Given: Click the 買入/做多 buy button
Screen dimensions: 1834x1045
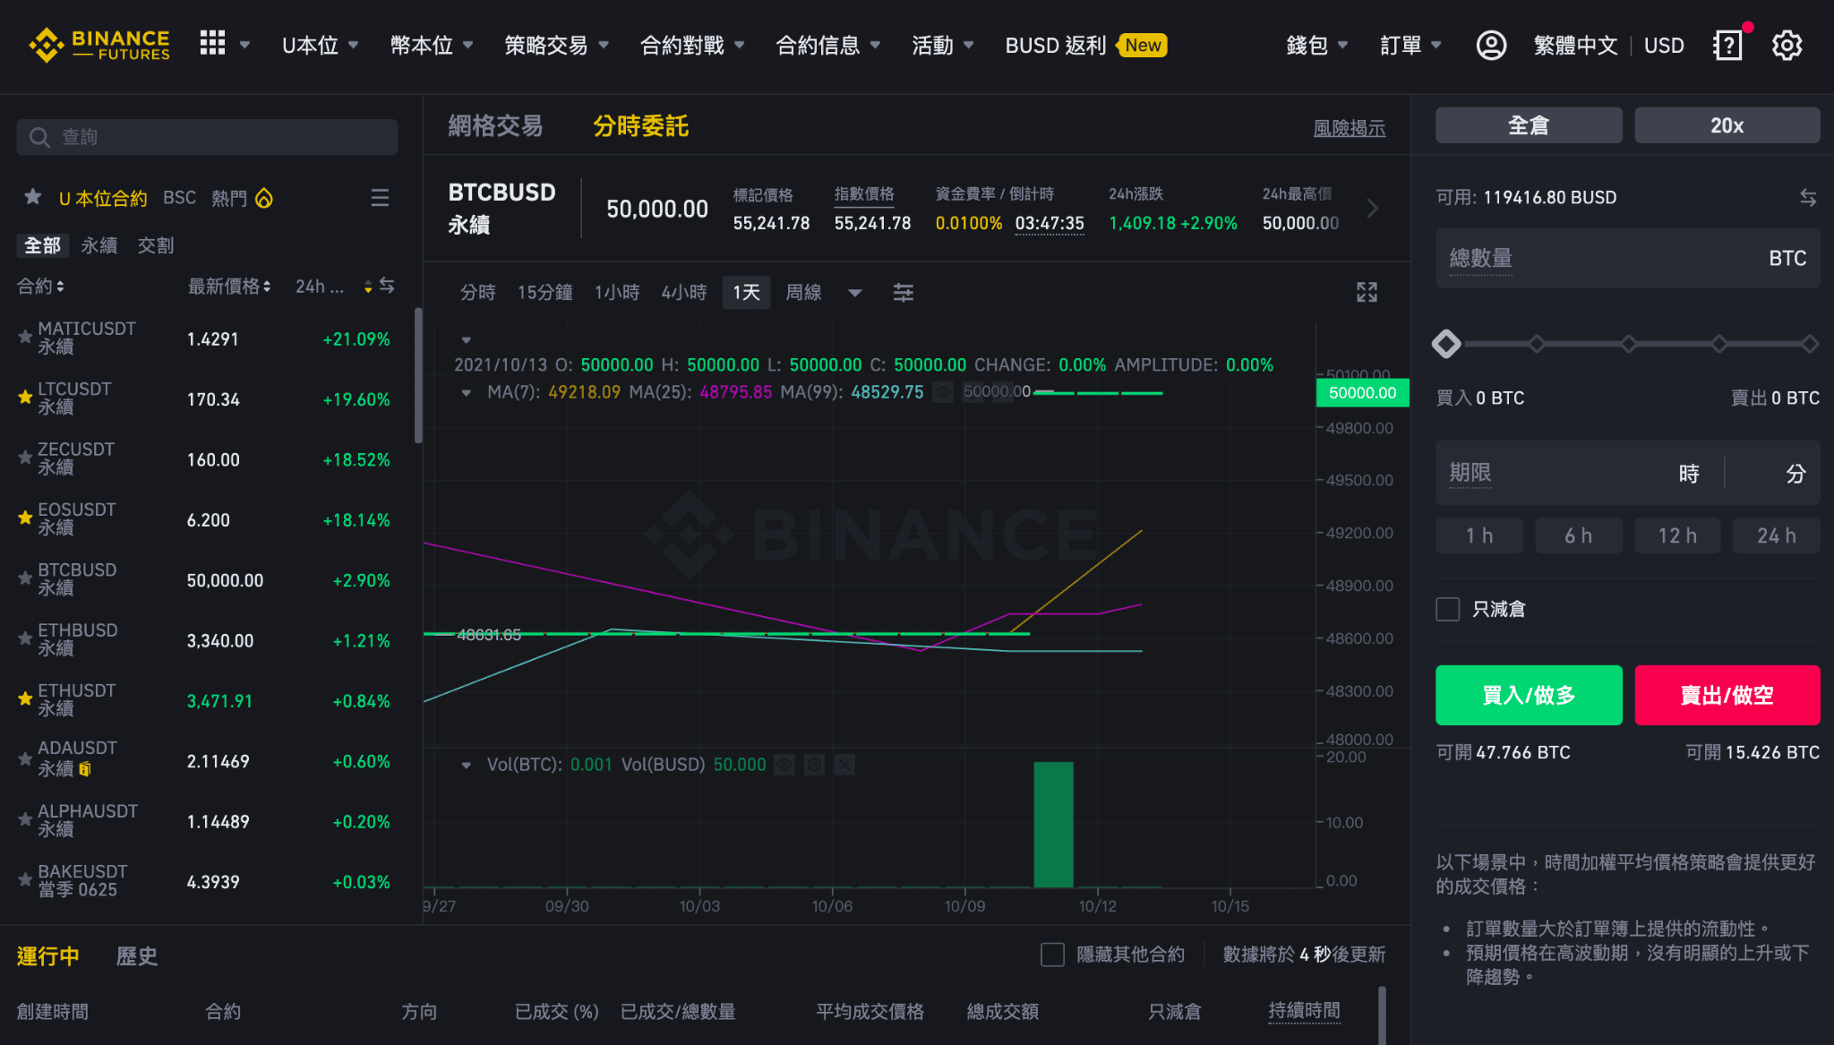Looking at the screenshot, I should coord(1529,695).
